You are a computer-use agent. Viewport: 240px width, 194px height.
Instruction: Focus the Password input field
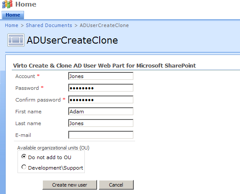coord(101,88)
